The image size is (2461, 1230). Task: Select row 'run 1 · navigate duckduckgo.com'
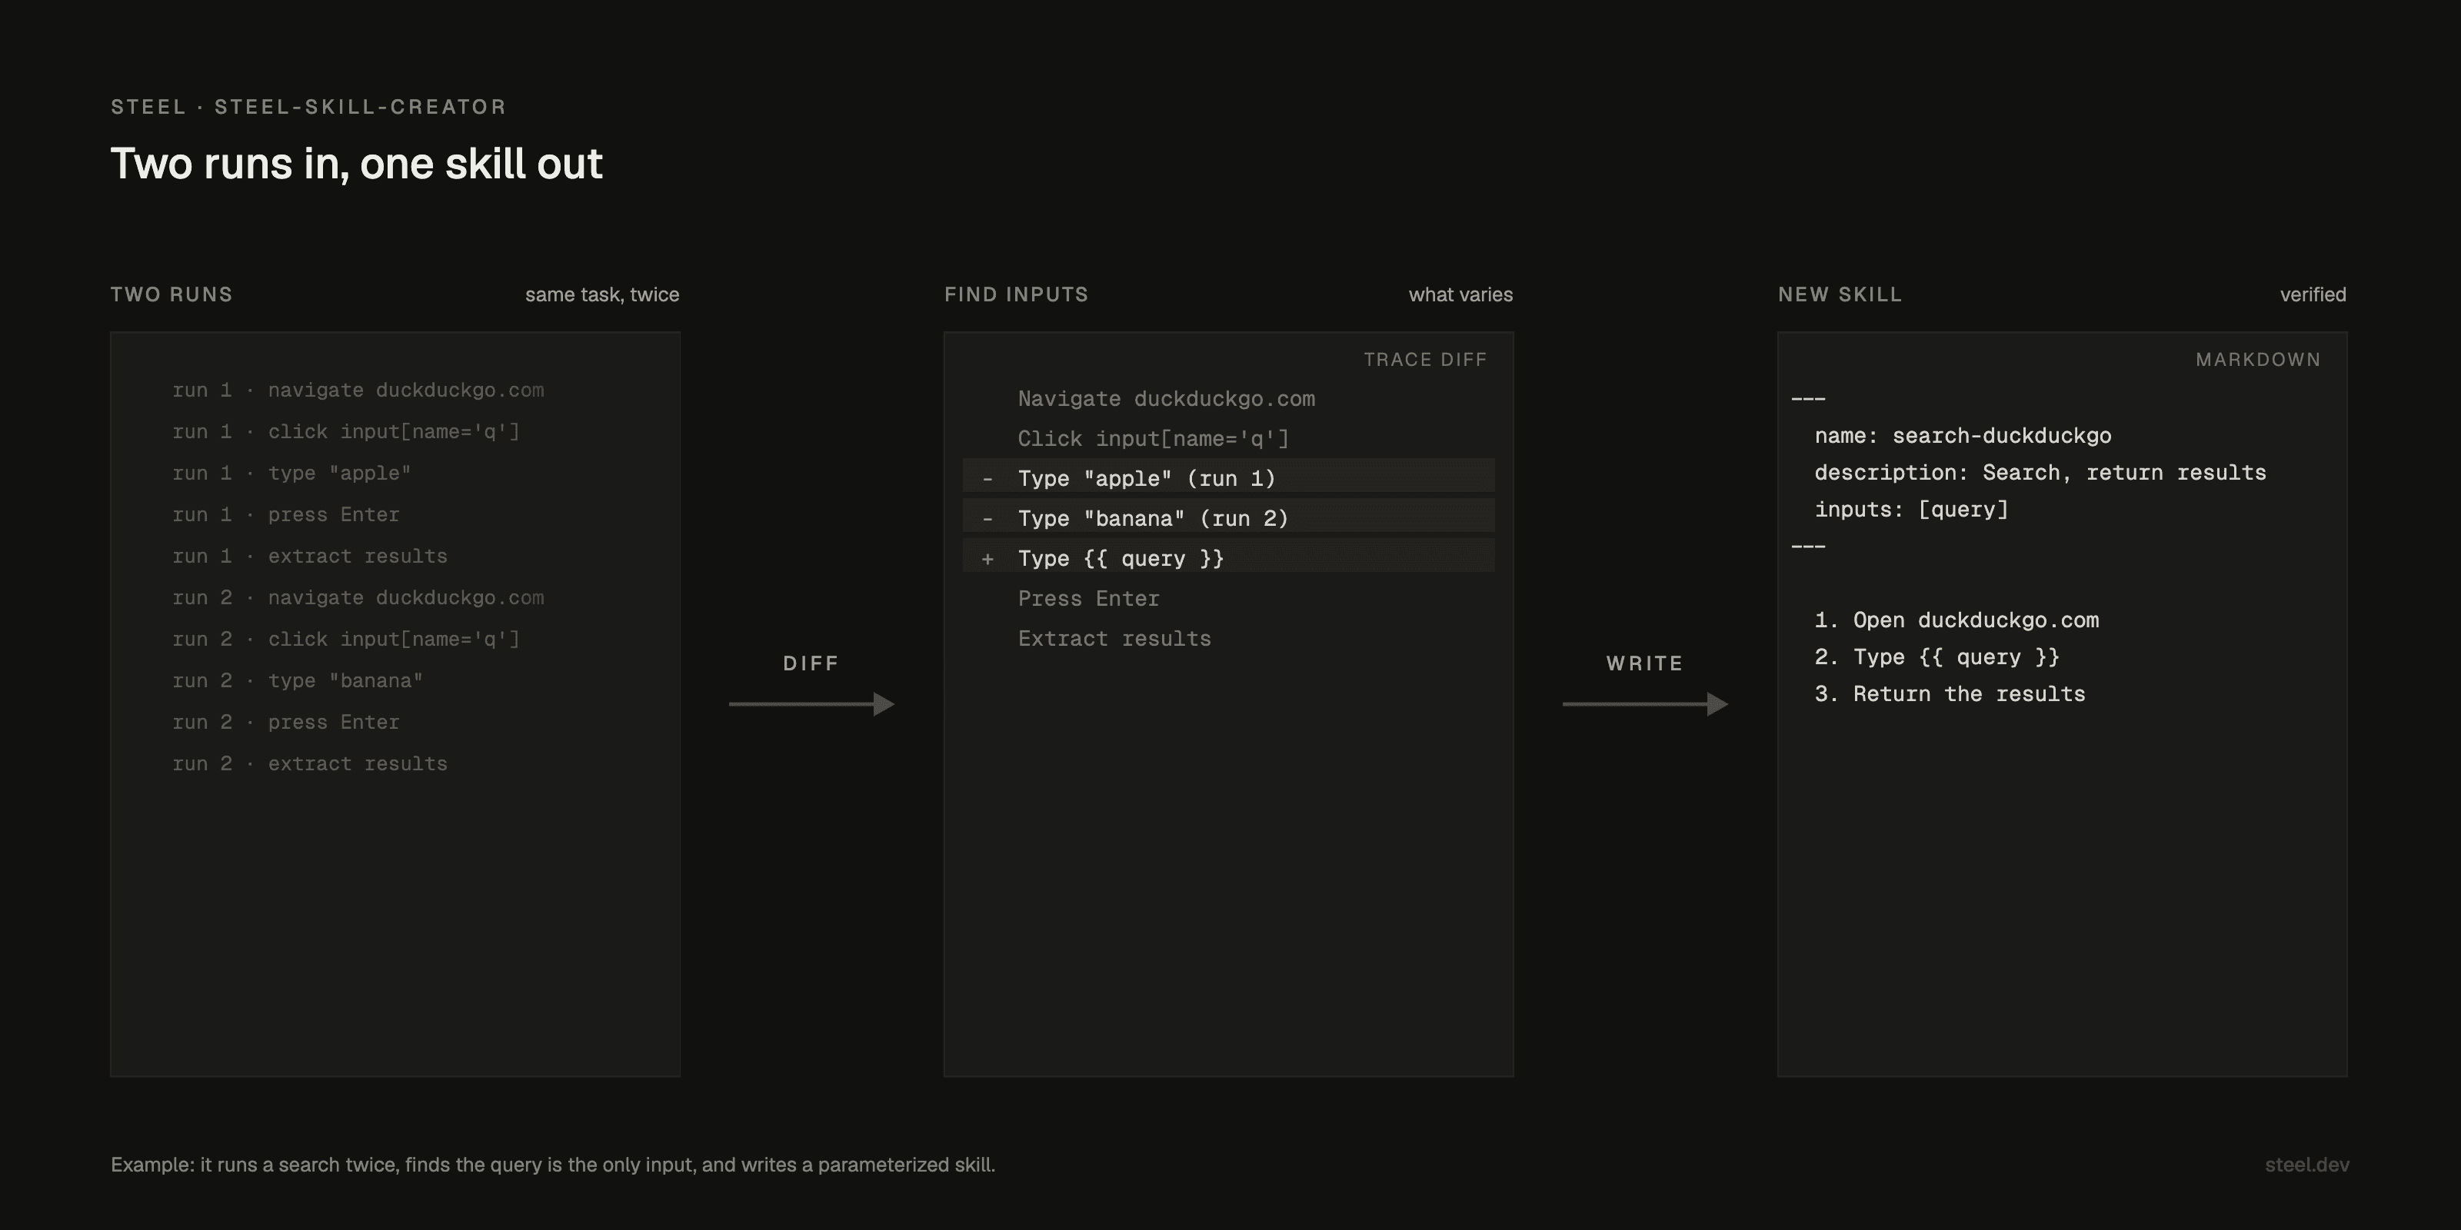358,390
